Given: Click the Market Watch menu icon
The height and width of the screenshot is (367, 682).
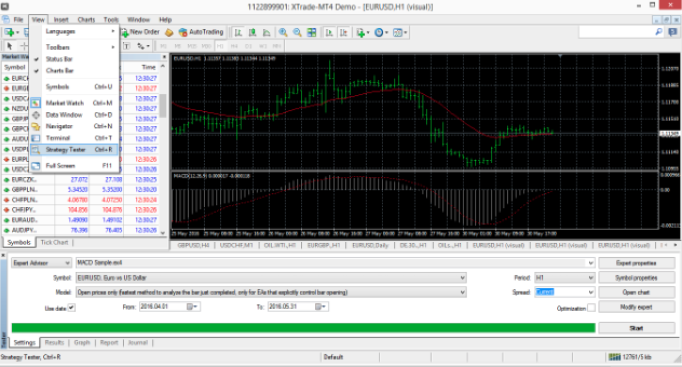Looking at the screenshot, I should click(x=36, y=103).
